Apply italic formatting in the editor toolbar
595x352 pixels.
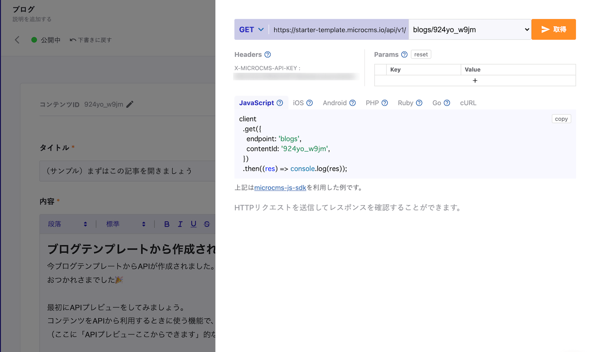(x=180, y=224)
